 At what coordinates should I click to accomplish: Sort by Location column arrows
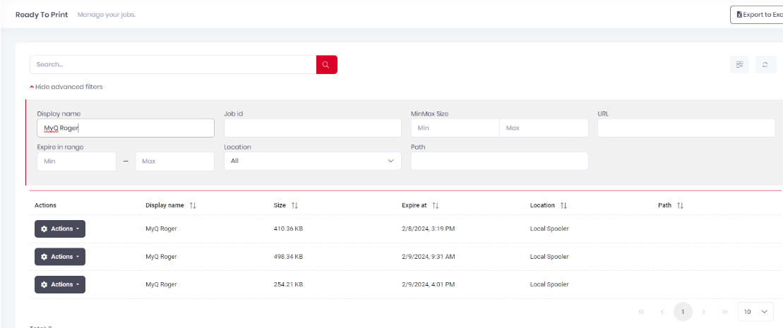tap(564, 205)
